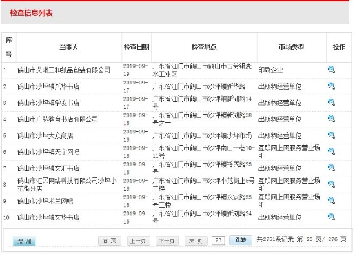Click date 2019-09-19 in row 1

(x=136, y=70)
